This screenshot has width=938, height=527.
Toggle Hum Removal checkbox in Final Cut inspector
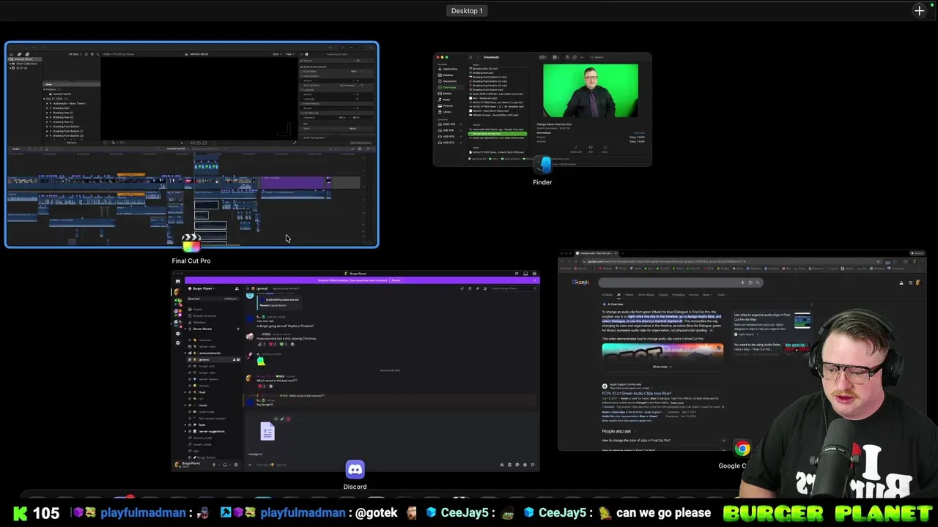coord(302,113)
